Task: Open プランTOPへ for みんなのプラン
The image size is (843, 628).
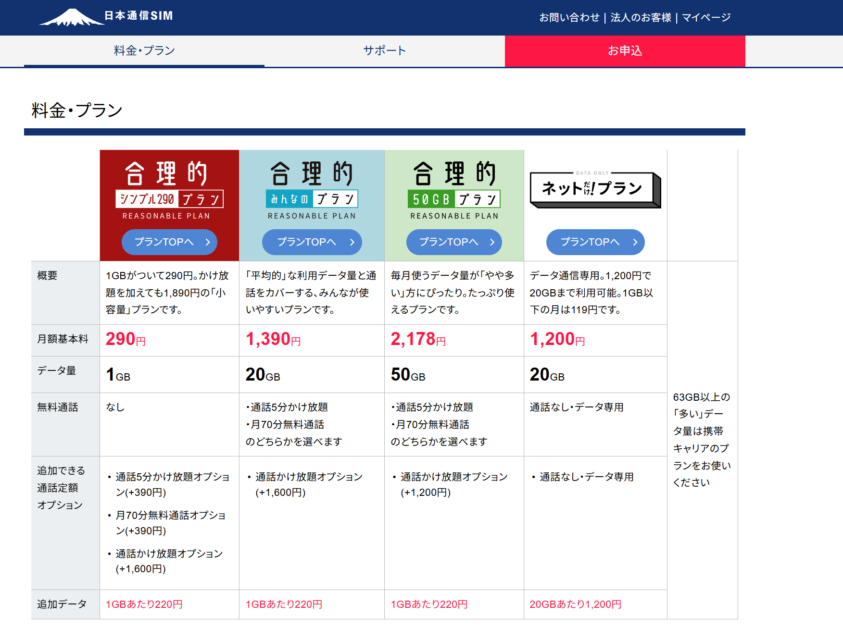Action: click(312, 242)
